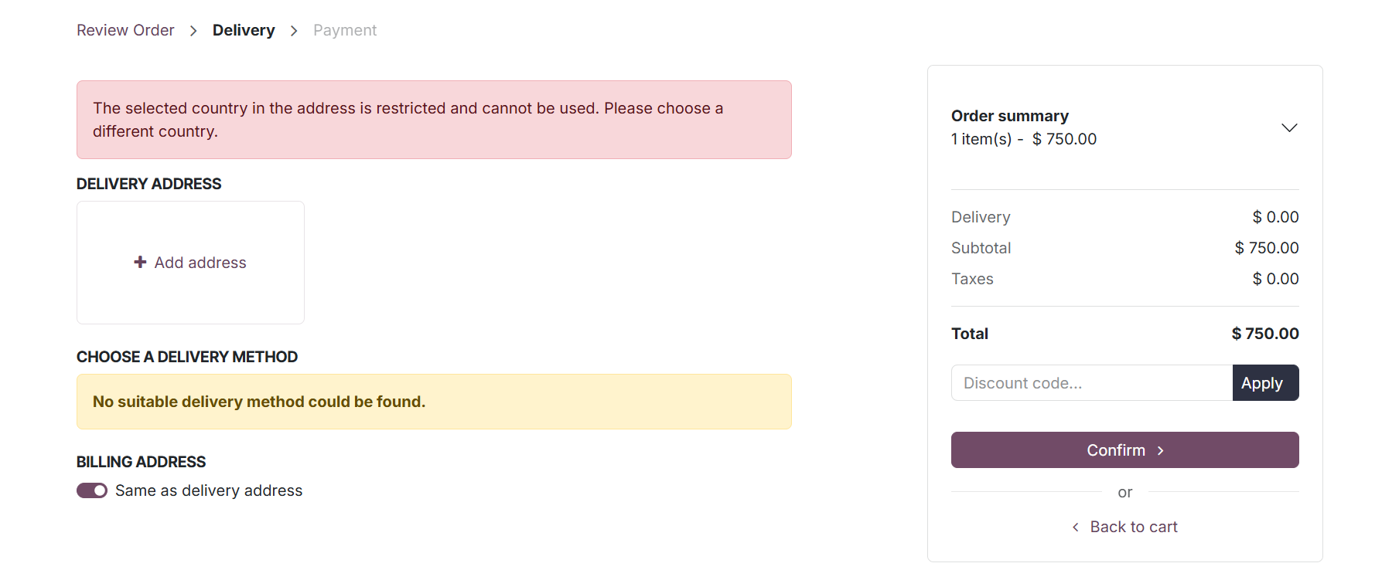This screenshot has width=1399, height=570.
Task: Click the arrow icon inside Confirm
Action: pyautogui.click(x=1161, y=450)
